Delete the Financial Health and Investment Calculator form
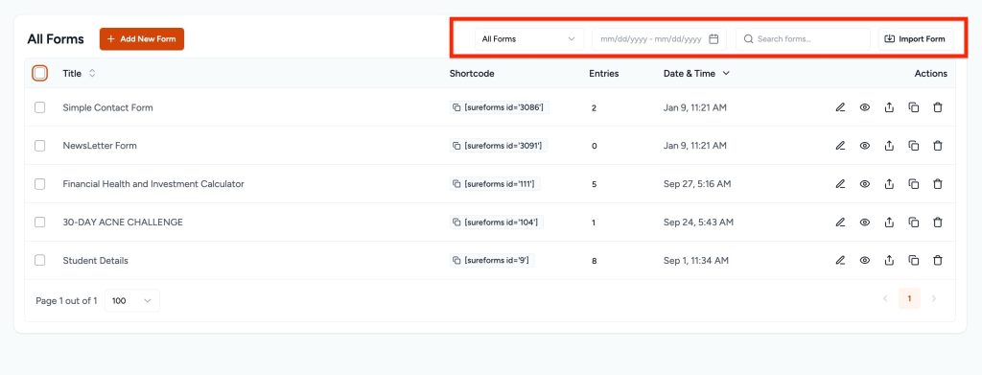The height and width of the screenshot is (375, 982). 938,184
